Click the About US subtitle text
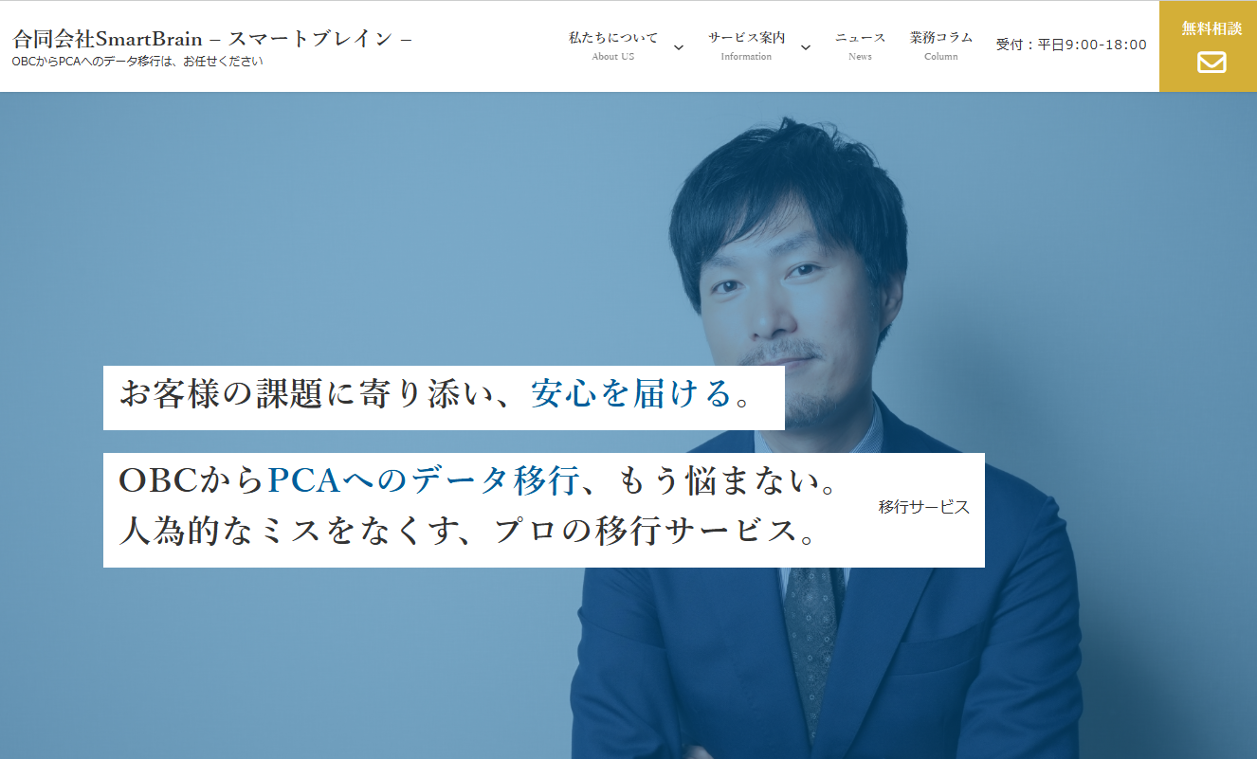 (x=612, y=57)
